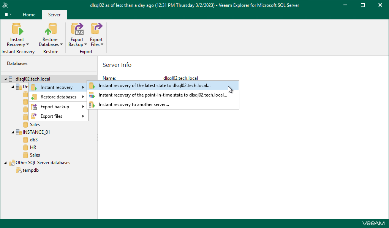This screenshot has width=389, height=228.
Task: Click the tempdb database icon
Action: 19,171
